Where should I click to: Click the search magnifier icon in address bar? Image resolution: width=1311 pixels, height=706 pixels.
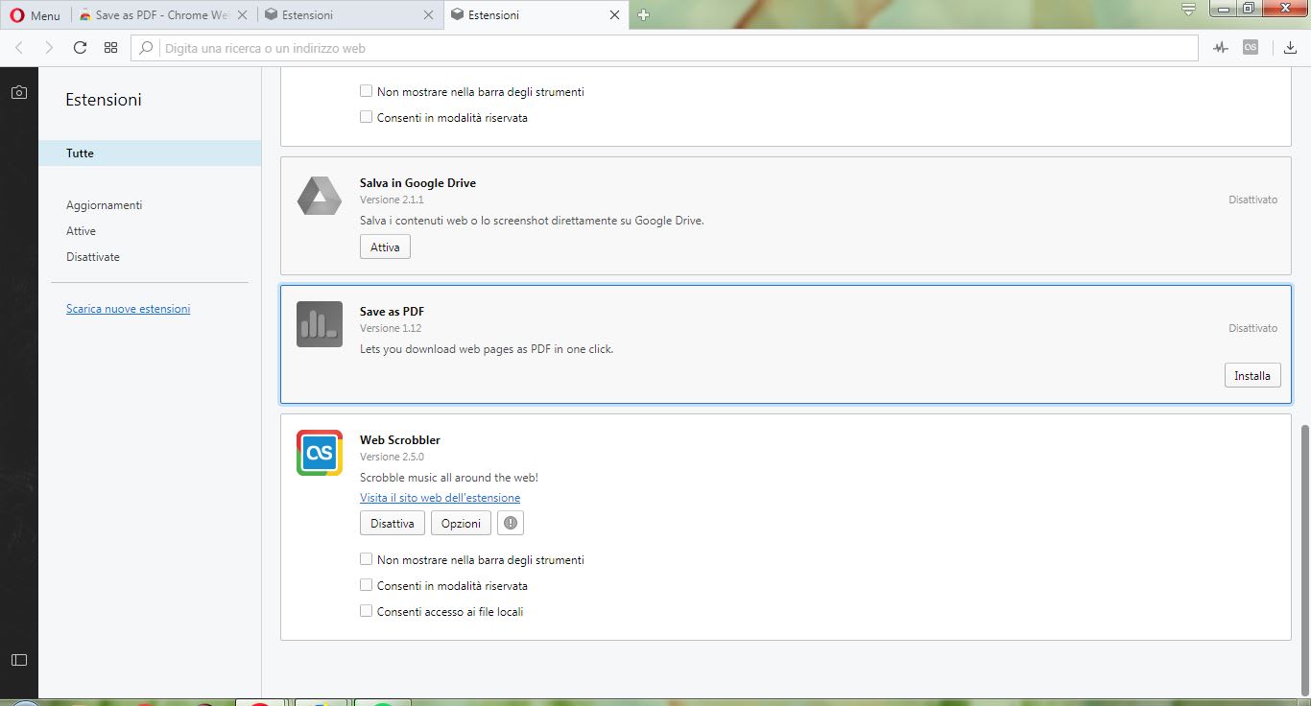pos(147,48)
